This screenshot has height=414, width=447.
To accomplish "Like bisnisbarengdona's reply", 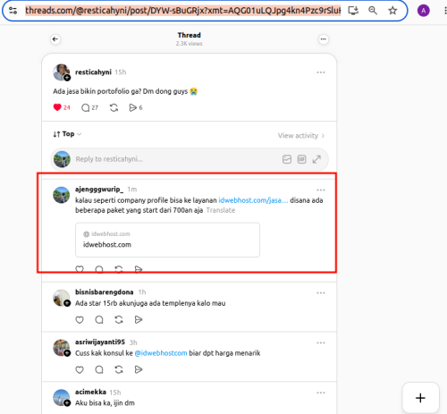I will click(80, 320).
